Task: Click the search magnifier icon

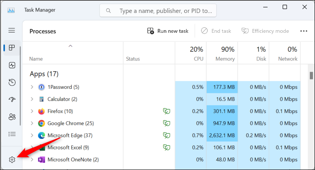Action: pyautogui.click(x=108, y=11)
